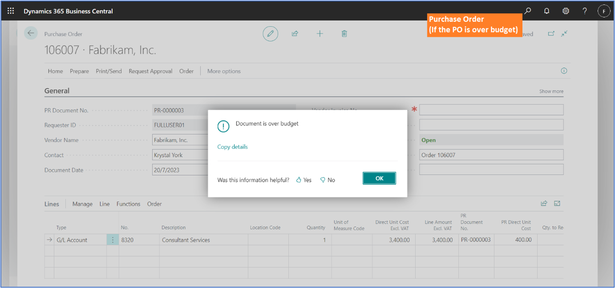Viewport: 615px width, 288px height.
Task: Collapse the Lines section header
Action: coord(52,204)
